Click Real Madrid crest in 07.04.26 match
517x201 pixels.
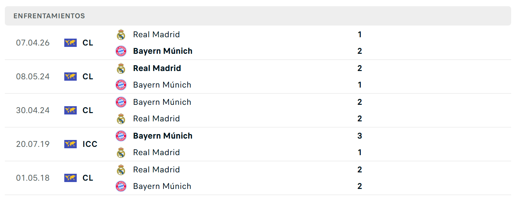121,34
